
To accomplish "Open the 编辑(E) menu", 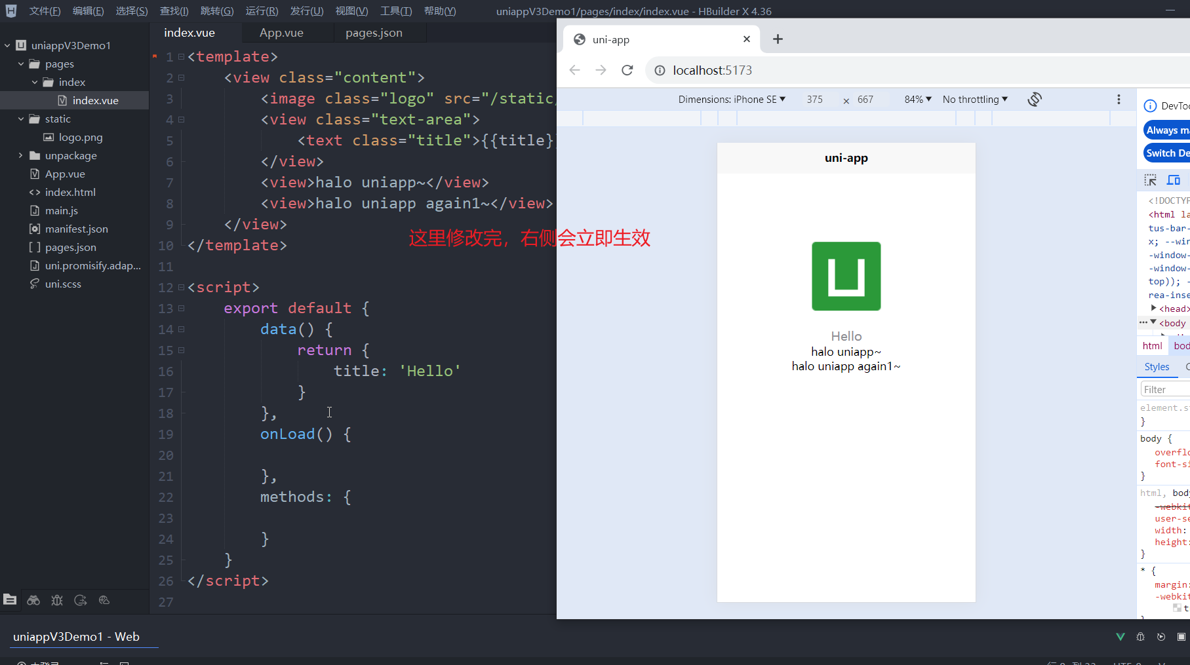I will tap(88, 11).
